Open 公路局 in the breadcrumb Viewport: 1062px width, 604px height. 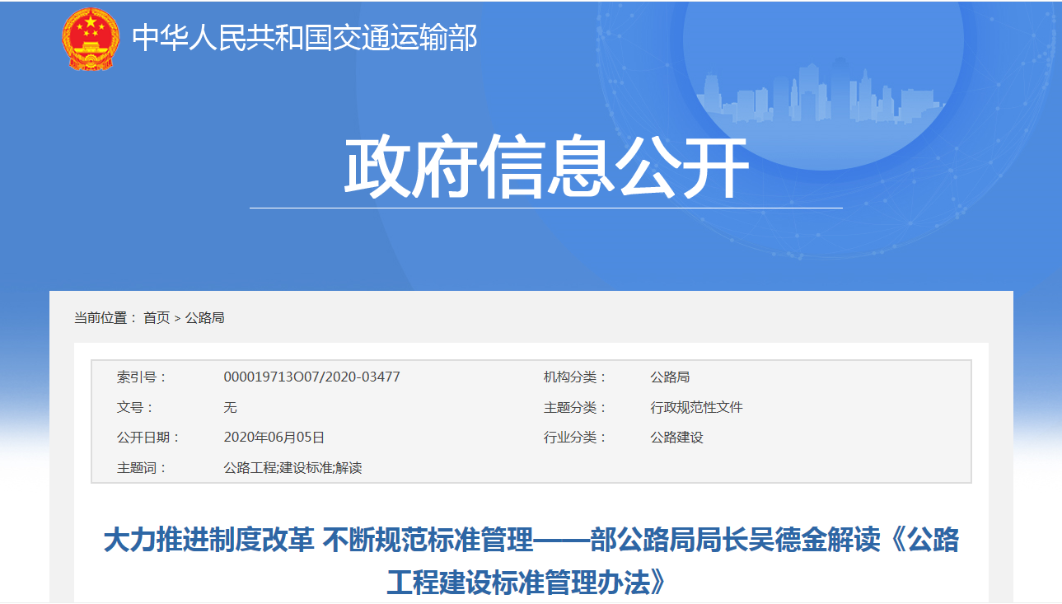click(x=204, y=318)
